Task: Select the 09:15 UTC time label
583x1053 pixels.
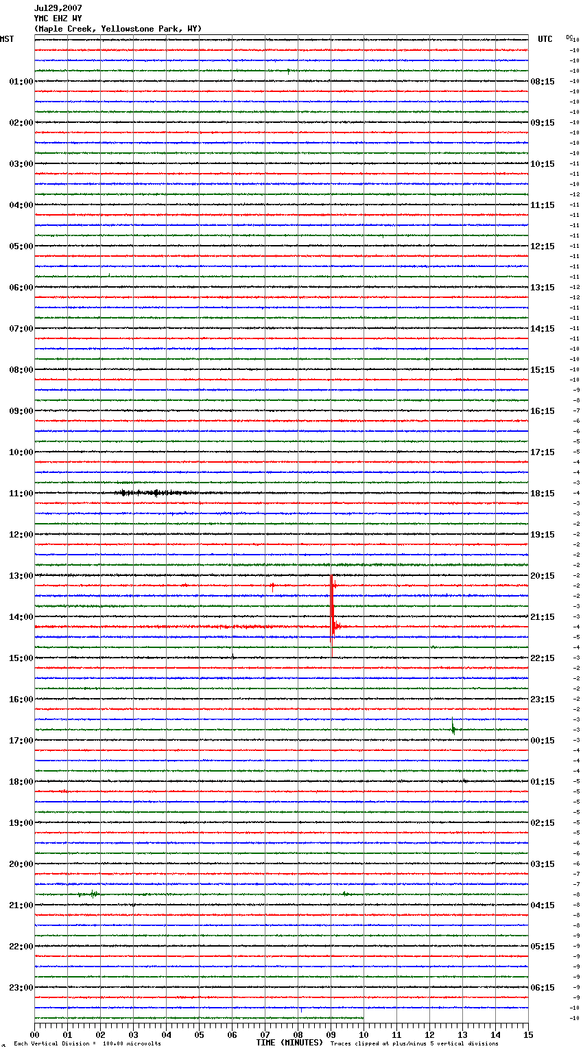Action: click(543, 123)
